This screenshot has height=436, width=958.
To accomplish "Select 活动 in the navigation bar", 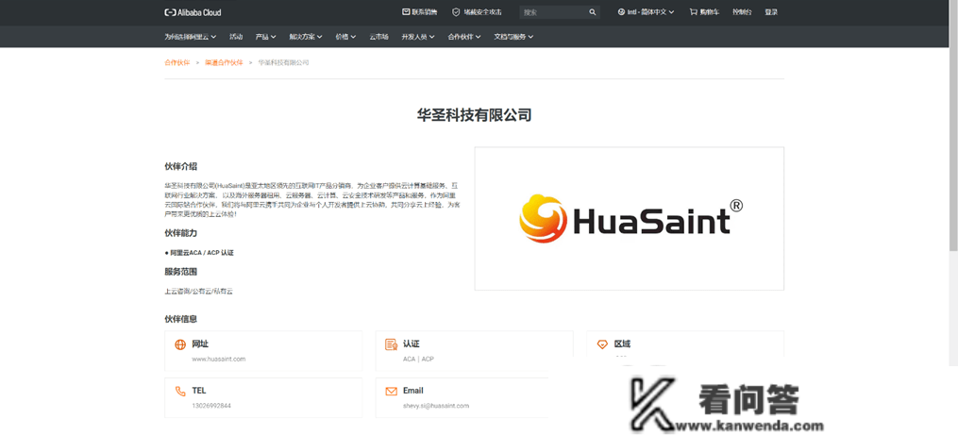I will (236, 37).
